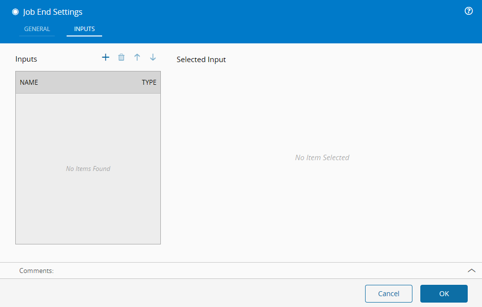Viewport: 482px width, 307px height.
Task: Delete selected input using trash icon
Action: pyautogui.click(x=121, y=58)
